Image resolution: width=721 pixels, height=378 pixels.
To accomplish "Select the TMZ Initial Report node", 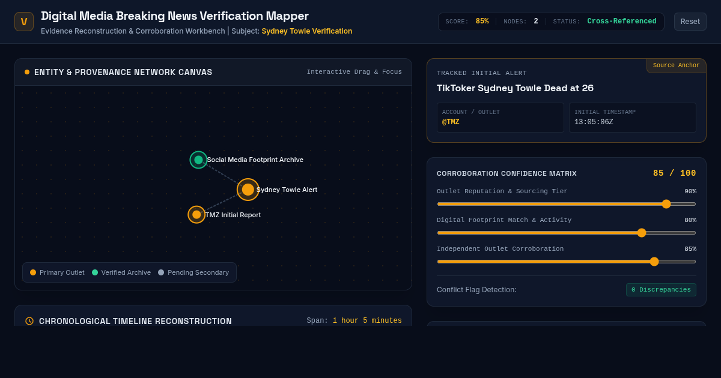I will [196, 214].
